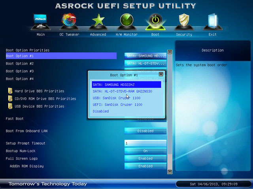This screenshot has width=253, height=189.
Task: Open Hard Drive BBS Priorities submenu
Action: pos(40,91)
